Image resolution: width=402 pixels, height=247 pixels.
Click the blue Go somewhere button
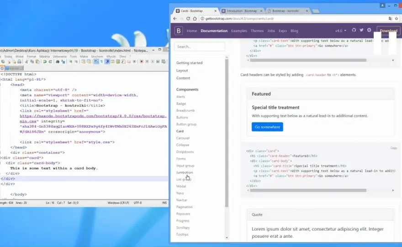coord(267,127)
